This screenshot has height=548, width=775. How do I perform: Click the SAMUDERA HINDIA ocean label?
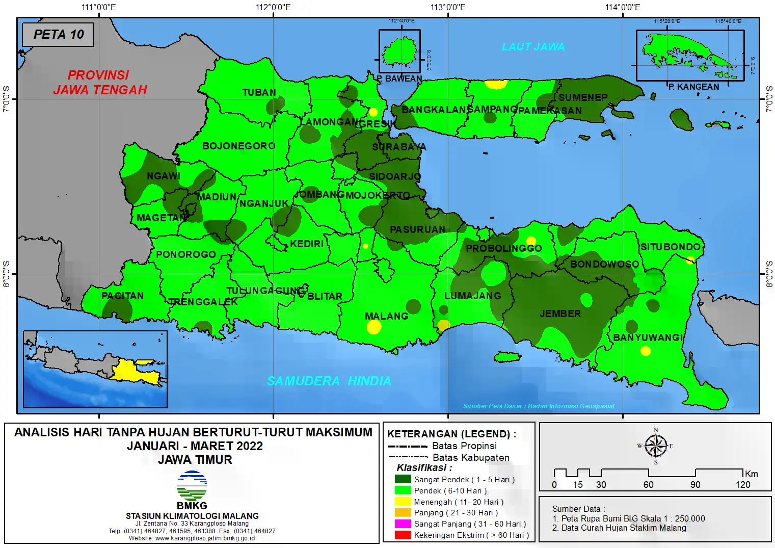329,381
